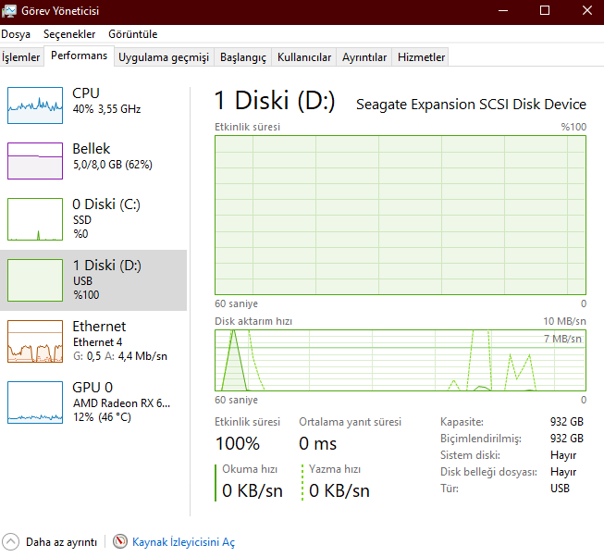Open 0 Diski (C:) SSD graph
The height and width of the screenshot is (557, 604).
coord(34,219)
